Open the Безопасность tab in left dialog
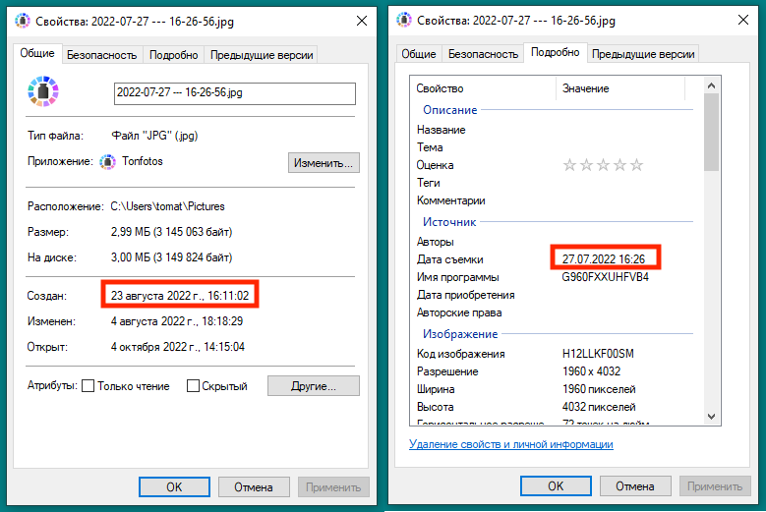Screen dimensions: 766x512 point(103,56)
